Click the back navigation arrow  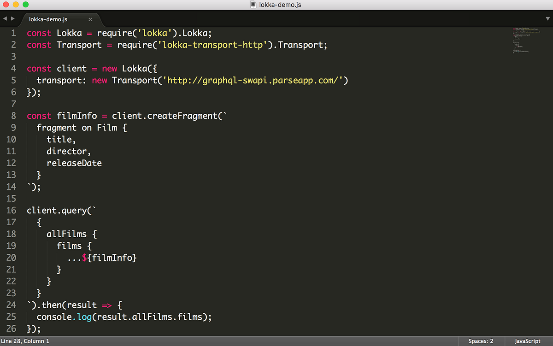[x=5, y=19]
